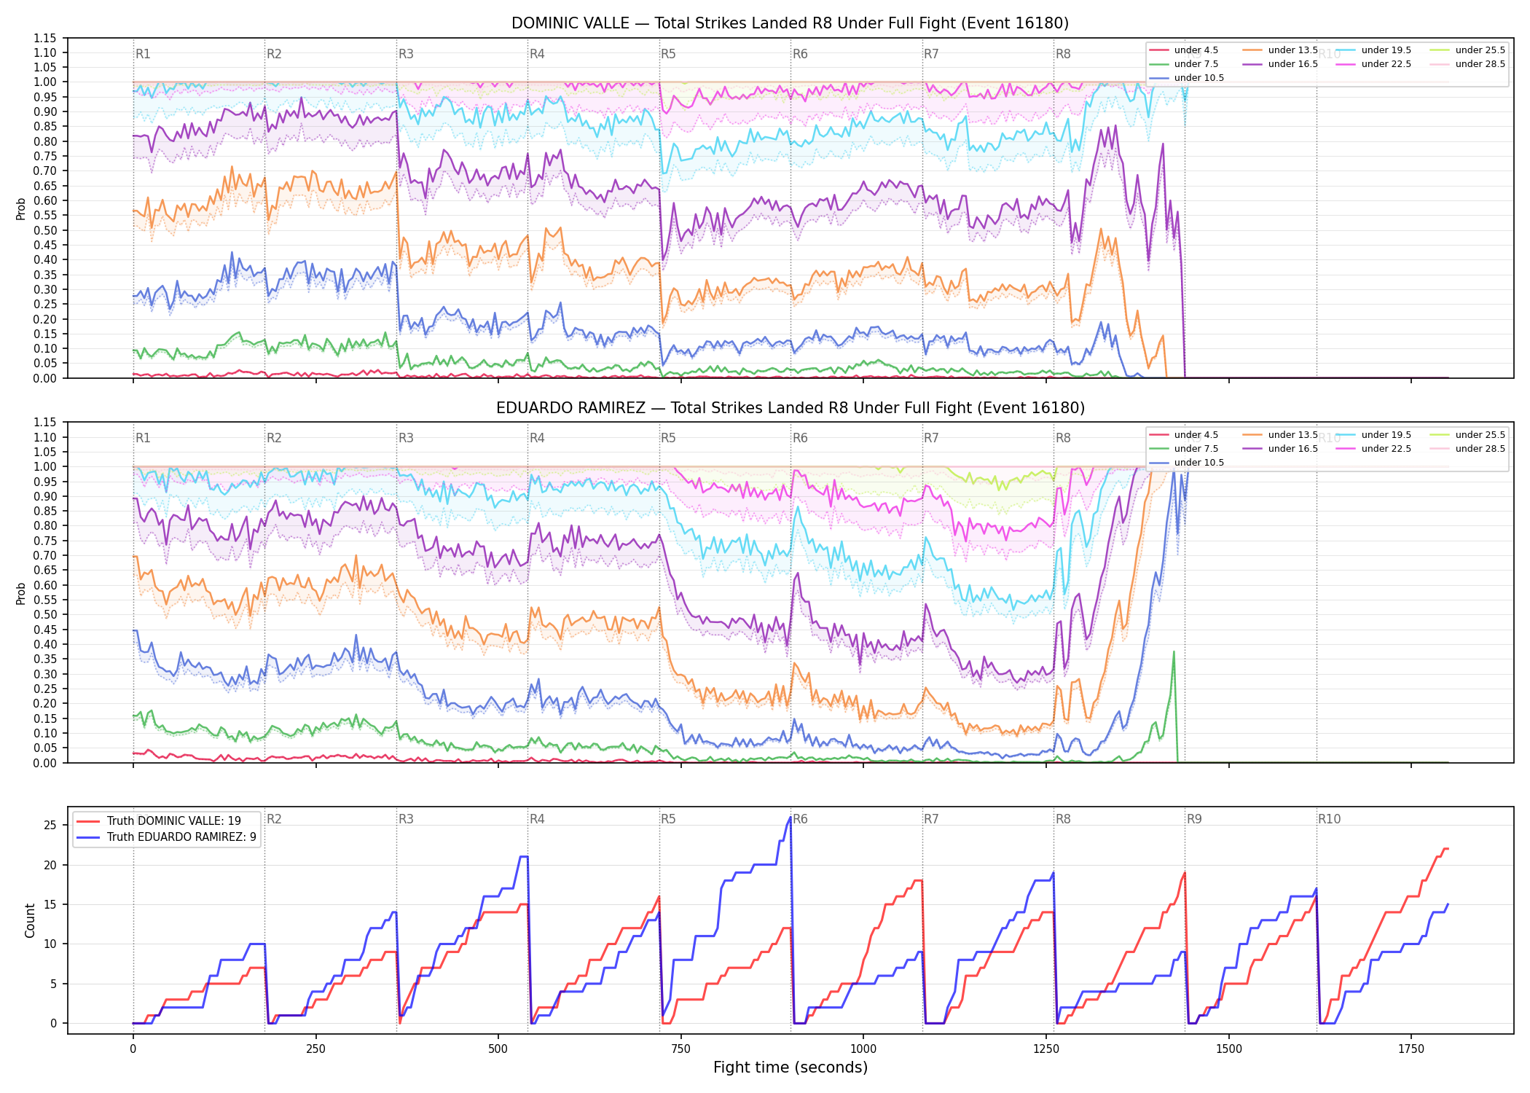
Task: Click the "250" x-axis tick label
Action: point(315,1049)
